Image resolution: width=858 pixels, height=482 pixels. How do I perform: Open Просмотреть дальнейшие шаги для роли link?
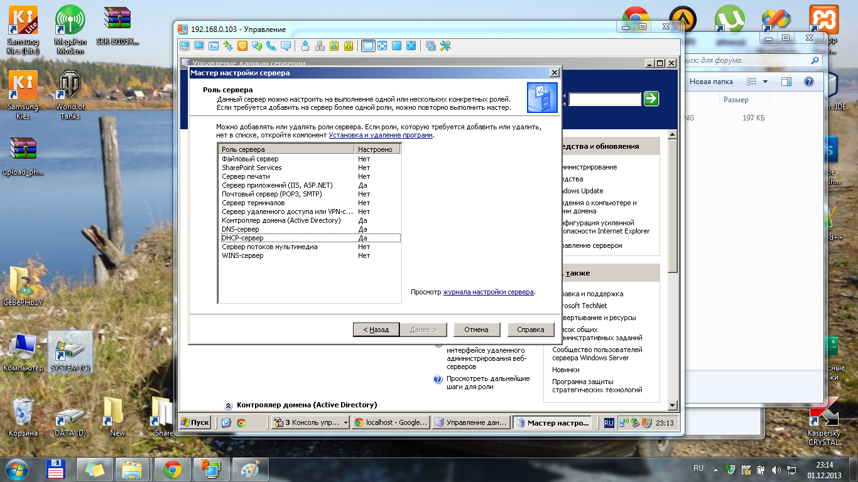click(x=488, y=383)
